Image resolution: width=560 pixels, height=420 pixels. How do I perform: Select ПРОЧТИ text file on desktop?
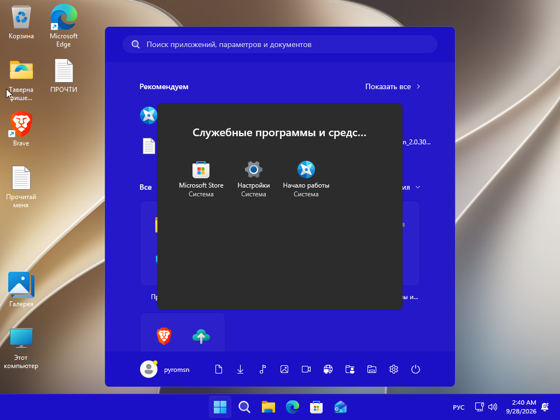63,76
